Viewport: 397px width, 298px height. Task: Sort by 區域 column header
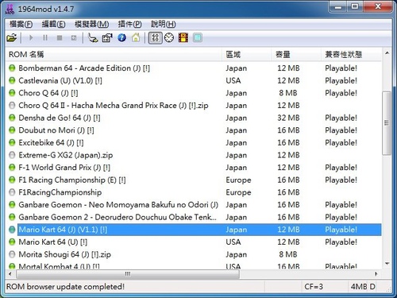246,55
